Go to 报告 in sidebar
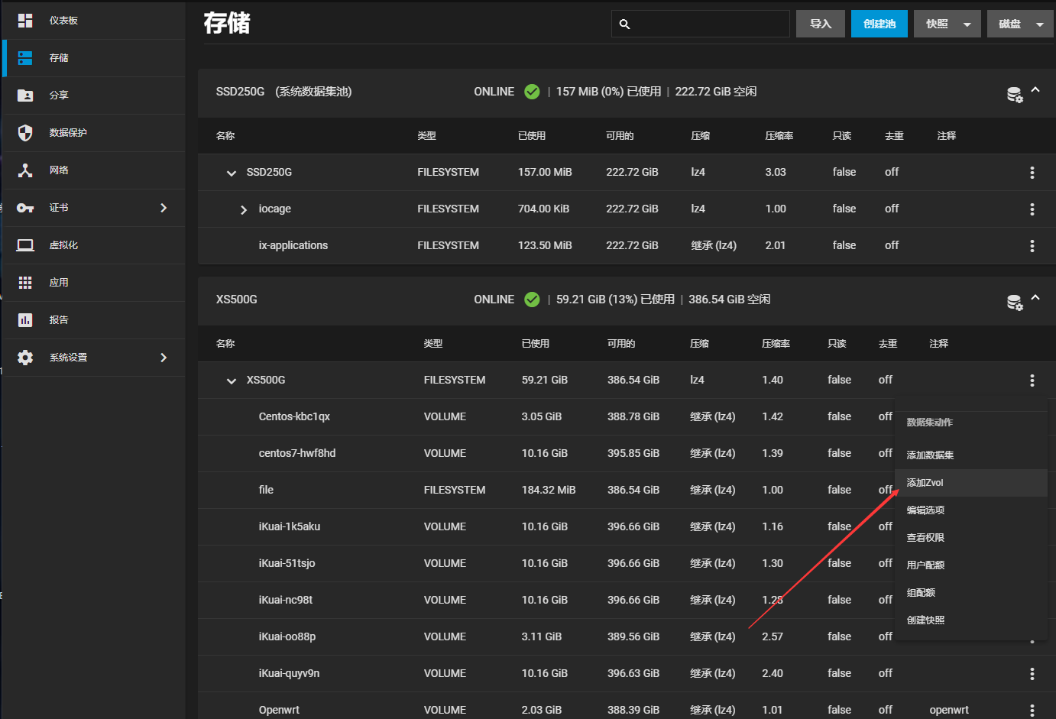 (x=59, y=320)
